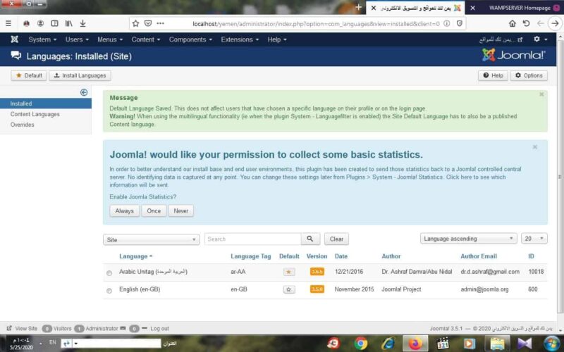The width and height of the screenshot is (564, 352).
Task: Choose Never for Joomla statistics
Action: click(x=181, y=210)
